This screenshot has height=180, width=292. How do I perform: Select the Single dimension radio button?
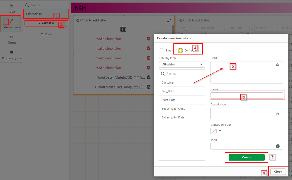(161, 50)
